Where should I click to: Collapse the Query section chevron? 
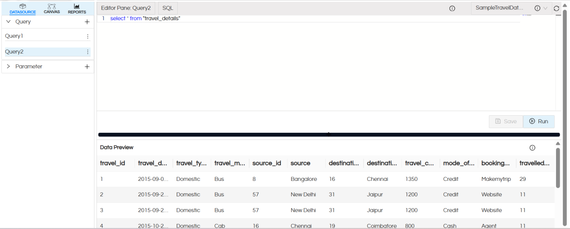pos(8,22)
